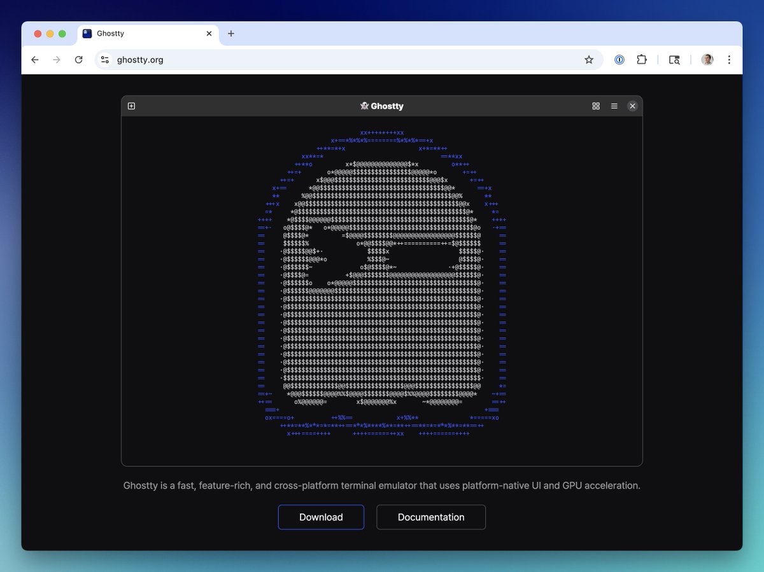Viewport: 764px width, 572px height.
Task: Open the 1Password extension icon
Action: click(619, 60)
